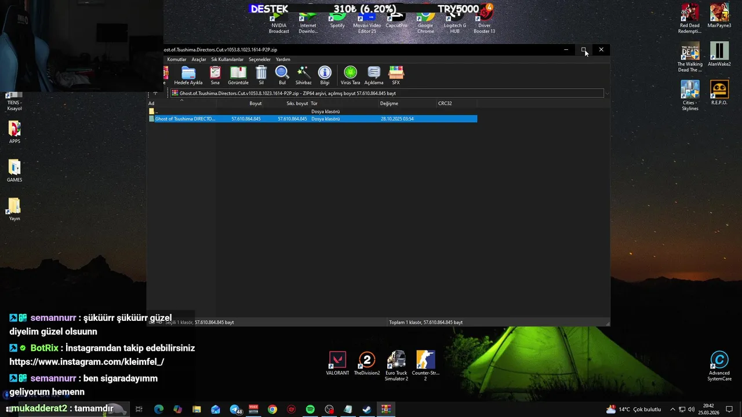Expand the archive path dropdown arrow
Image resolution: width=742 pixels, height=417 pixels.
tap(607, 93)
